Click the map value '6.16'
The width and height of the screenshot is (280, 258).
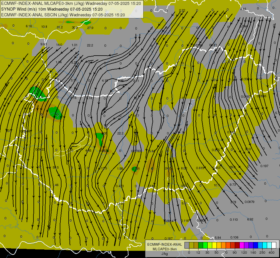click(x=29, y=26)
